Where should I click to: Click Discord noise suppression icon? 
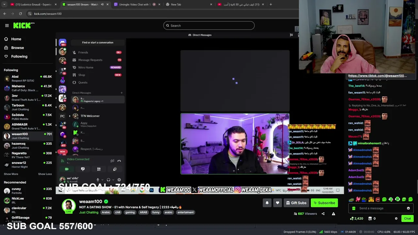point(112,161)
